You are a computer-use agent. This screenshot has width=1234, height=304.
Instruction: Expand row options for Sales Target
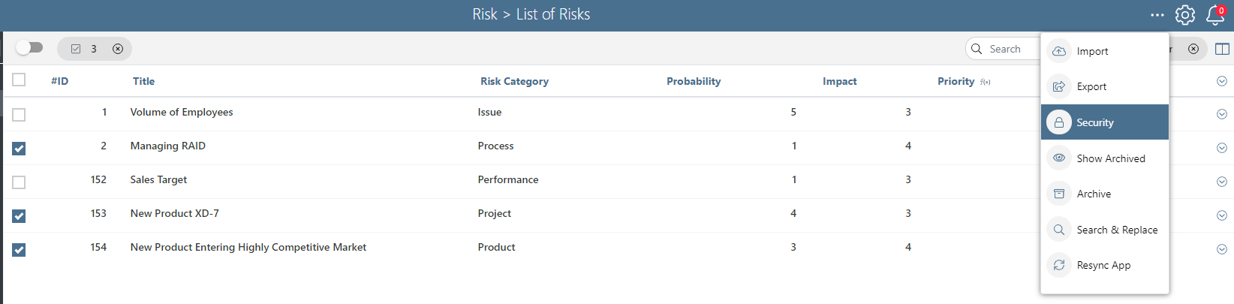click(x=1222, y=182)
